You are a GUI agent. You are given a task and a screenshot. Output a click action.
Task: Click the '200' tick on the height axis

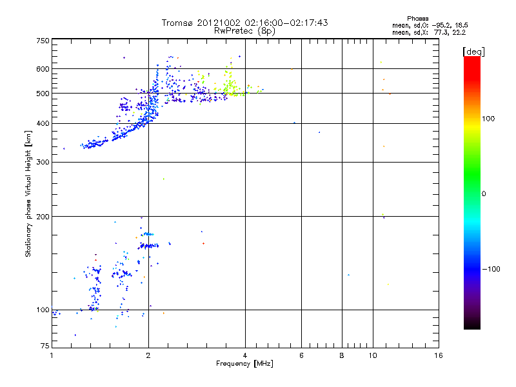43,217
